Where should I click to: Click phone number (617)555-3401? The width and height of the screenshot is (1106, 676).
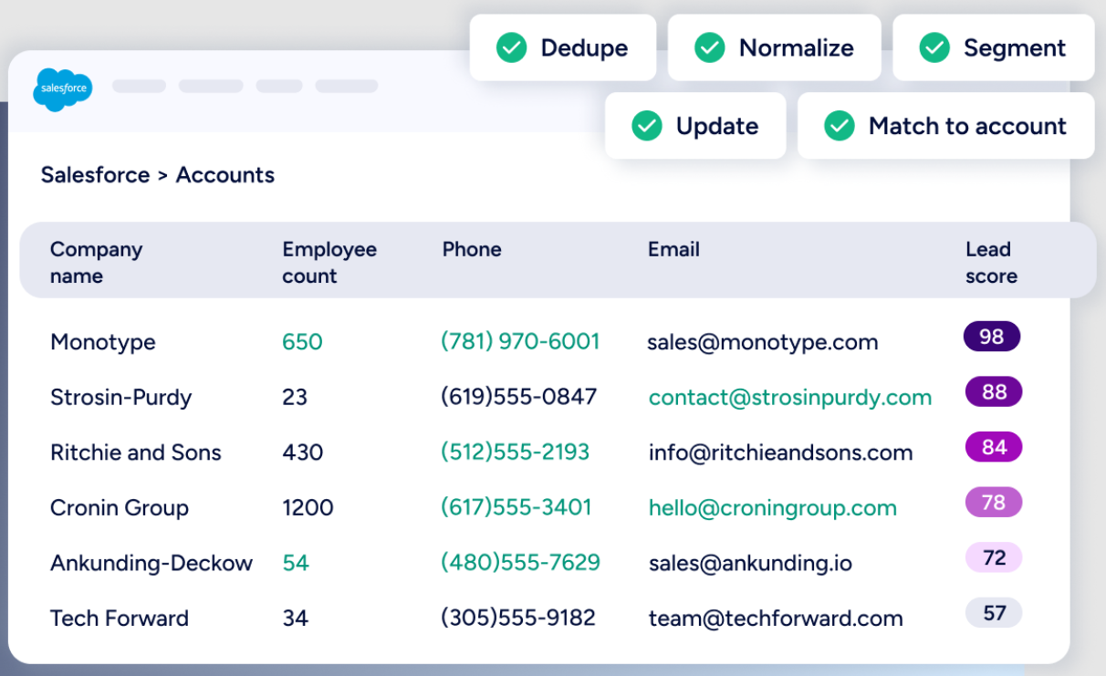(x=516, y=507)
